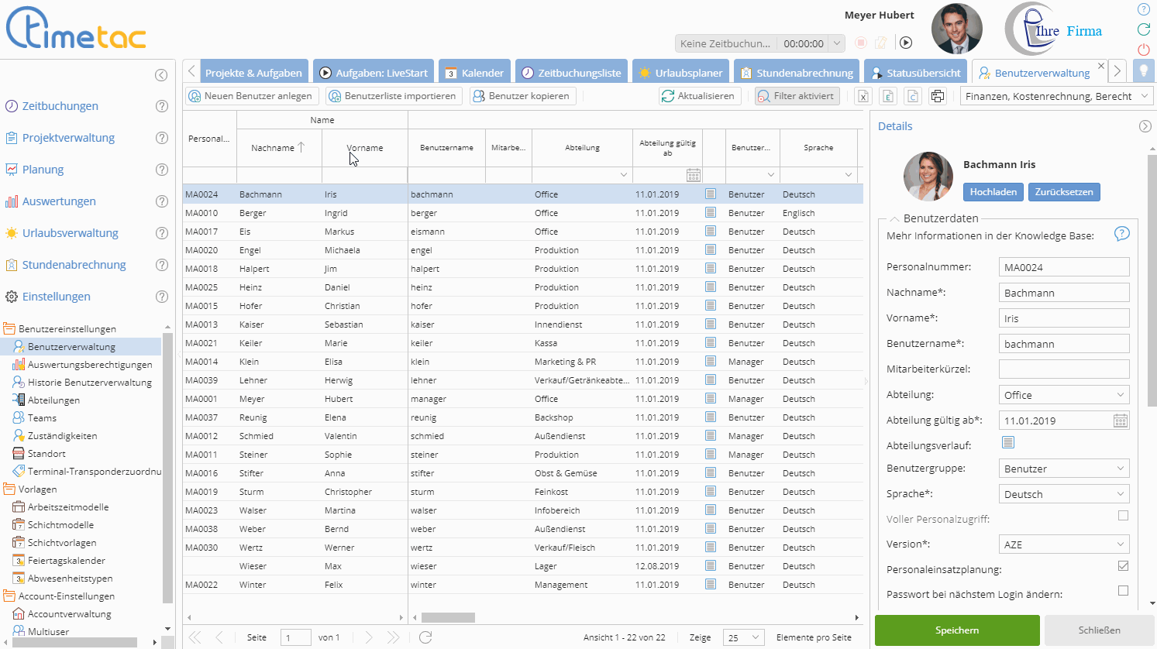The image size is (1157, 649).
Task: Click the print icon in toolbar
Action: [938, 96]
